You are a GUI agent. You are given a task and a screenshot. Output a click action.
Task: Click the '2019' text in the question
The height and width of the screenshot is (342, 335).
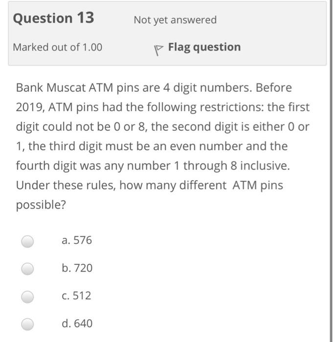click(29, 107)
